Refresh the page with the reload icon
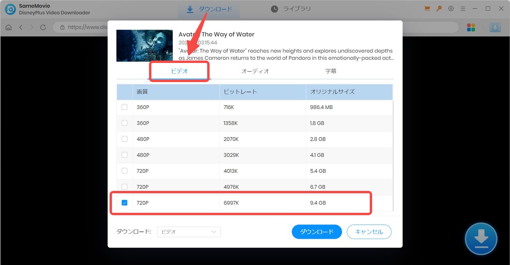The width and height of the screenshot is (510, 265). tap(43, 27)
